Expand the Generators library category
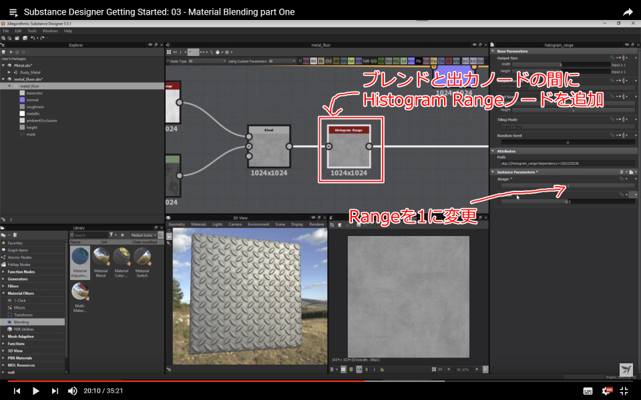 3,279
